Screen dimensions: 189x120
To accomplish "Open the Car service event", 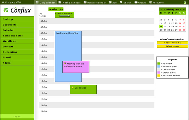I will tap(83, 89).
